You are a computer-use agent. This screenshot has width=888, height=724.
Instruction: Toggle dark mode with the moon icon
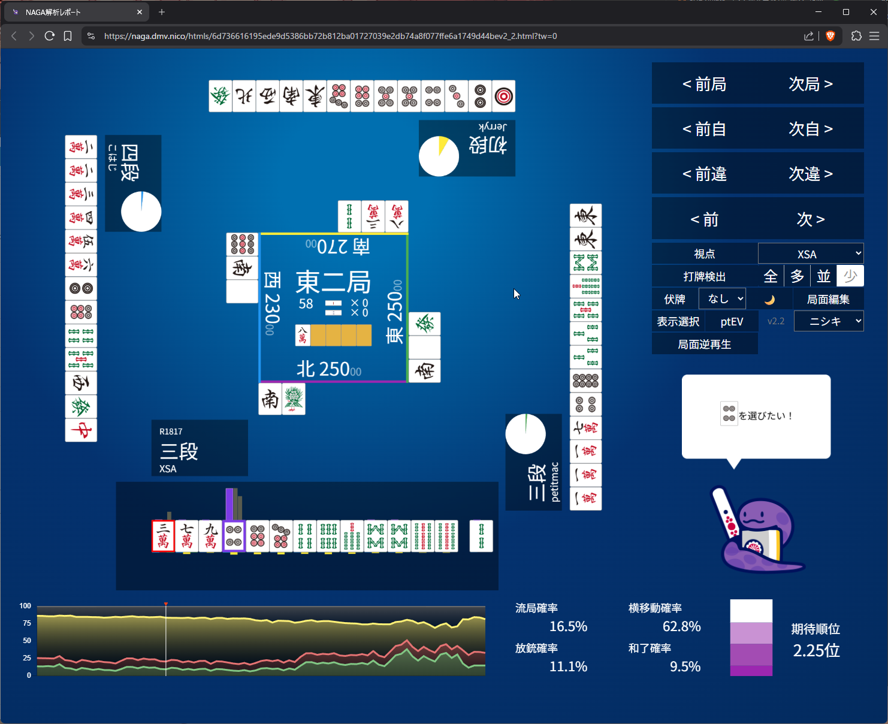(769, 299)
